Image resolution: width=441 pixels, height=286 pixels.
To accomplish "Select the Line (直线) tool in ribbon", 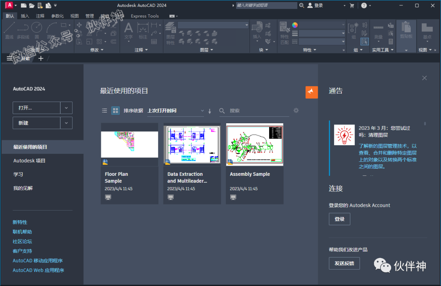I will click(9, 30).
